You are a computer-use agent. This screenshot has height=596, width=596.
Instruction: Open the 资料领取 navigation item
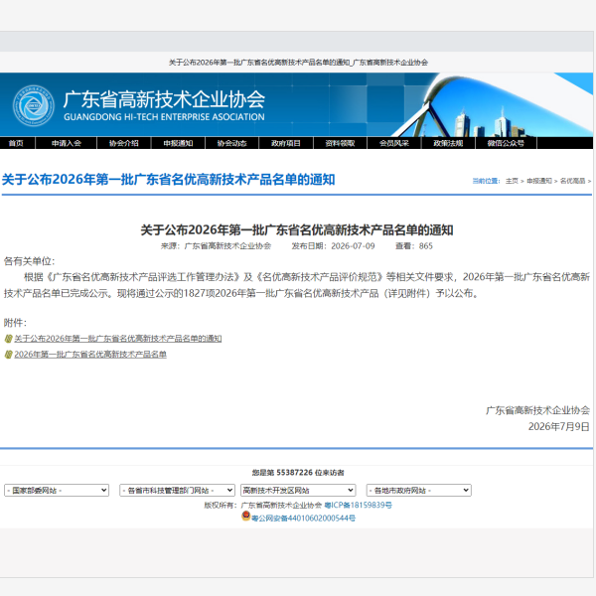[340, 143]
